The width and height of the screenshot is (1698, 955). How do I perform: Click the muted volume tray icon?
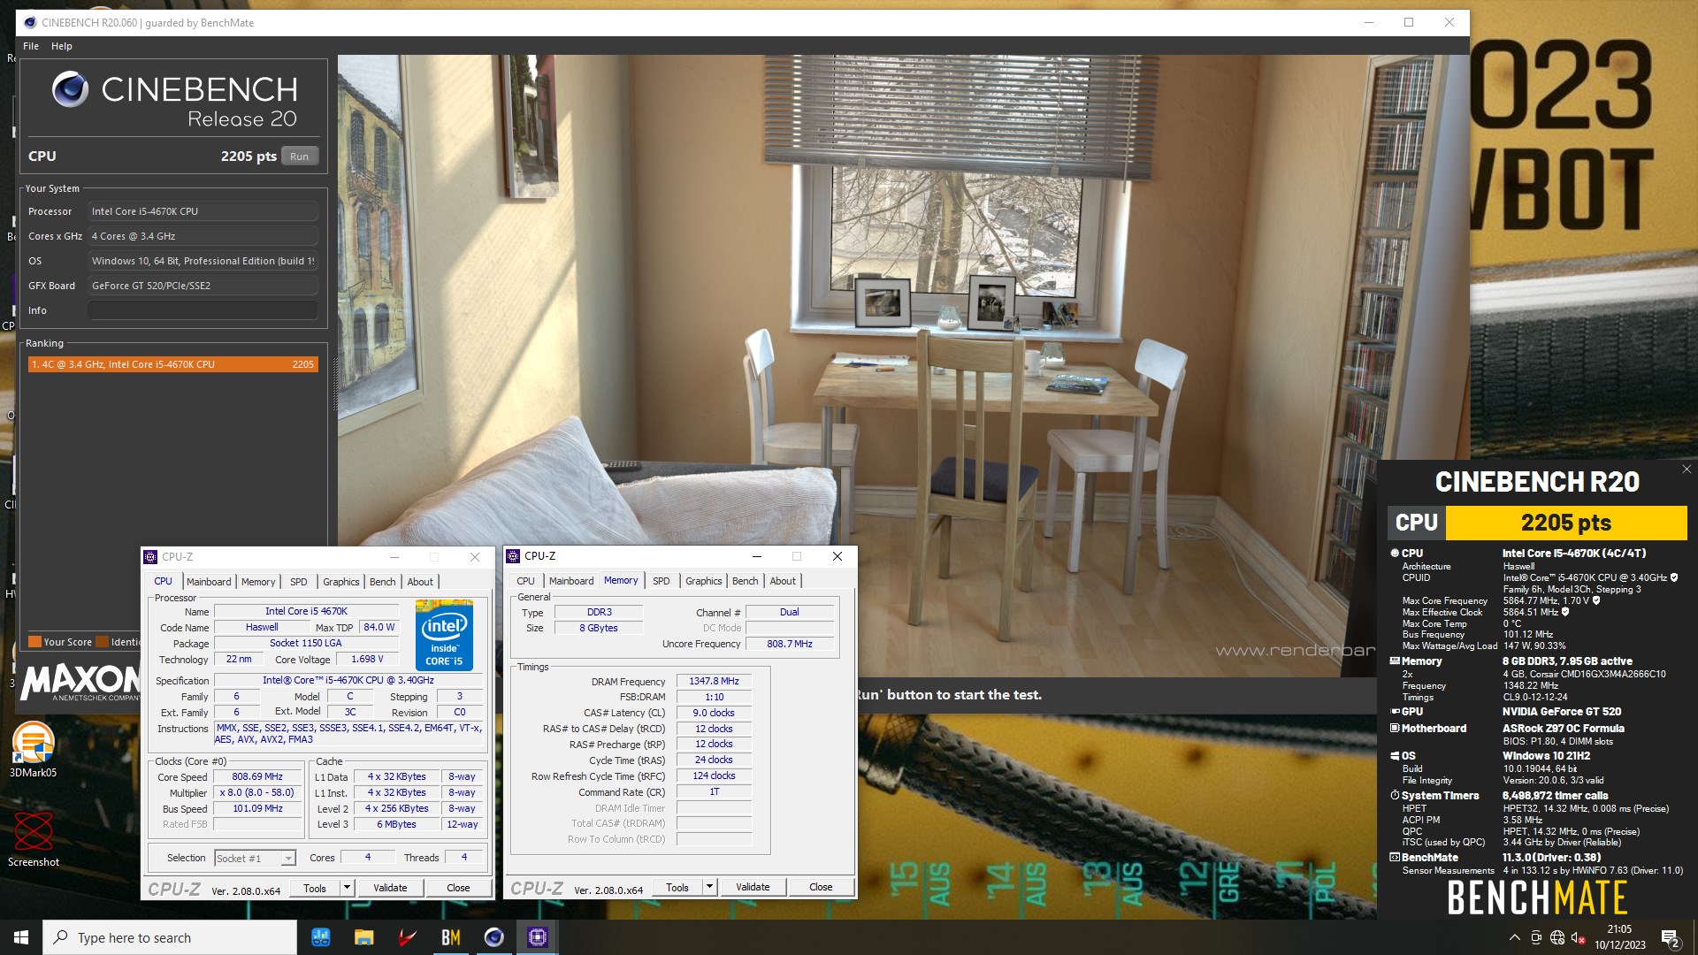tap(1579, 937)
